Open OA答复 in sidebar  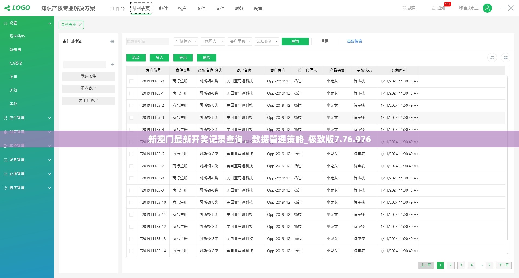pyautogui.click(x=16, y=63)
